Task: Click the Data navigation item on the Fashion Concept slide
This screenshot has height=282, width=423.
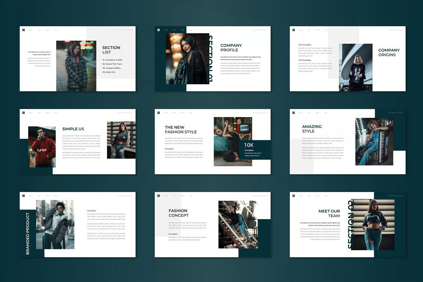Action: point(191,196)
